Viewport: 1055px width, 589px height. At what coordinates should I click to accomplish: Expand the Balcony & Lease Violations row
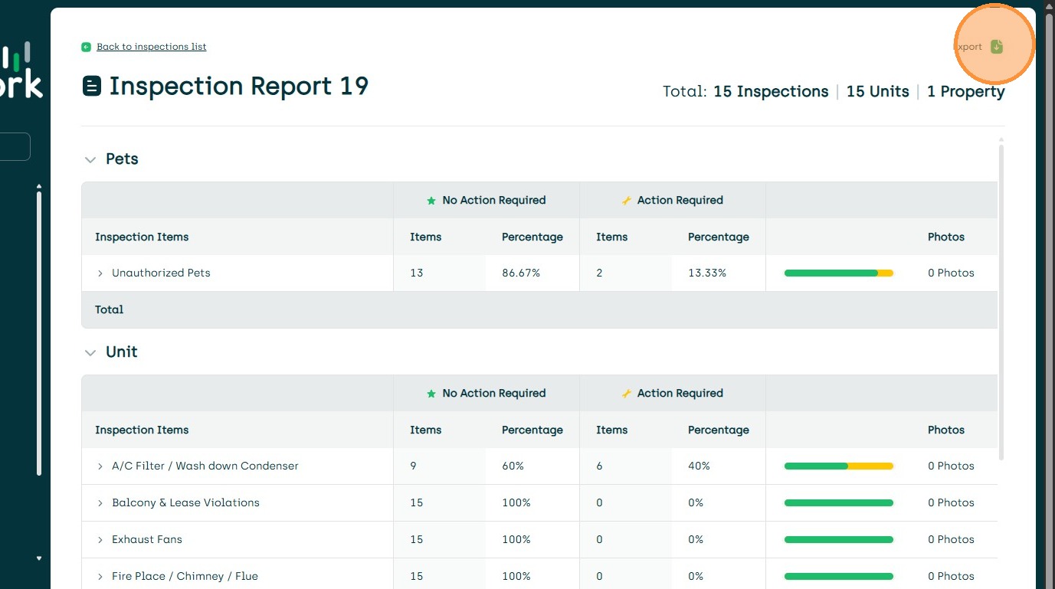tap(100, 503)
